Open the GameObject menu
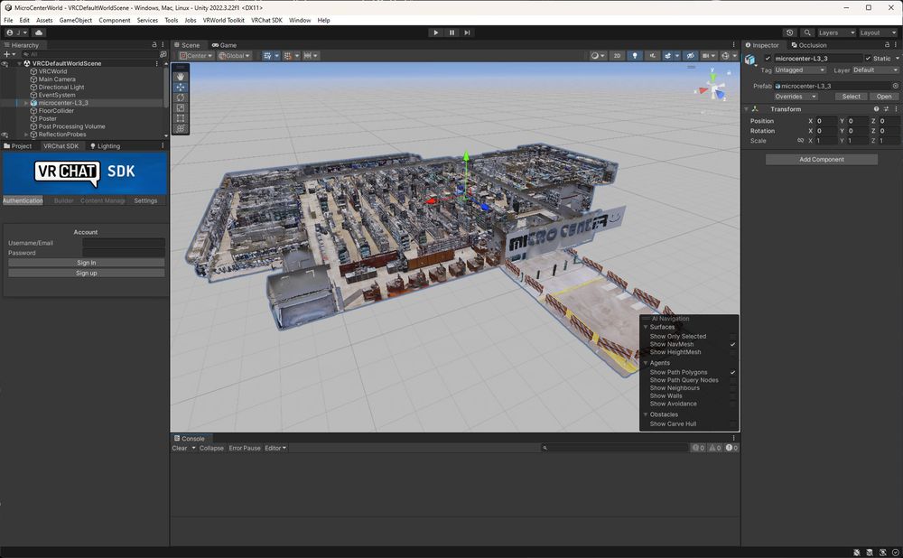This screenshot has height=558, width=903. [x=76, y=20]
